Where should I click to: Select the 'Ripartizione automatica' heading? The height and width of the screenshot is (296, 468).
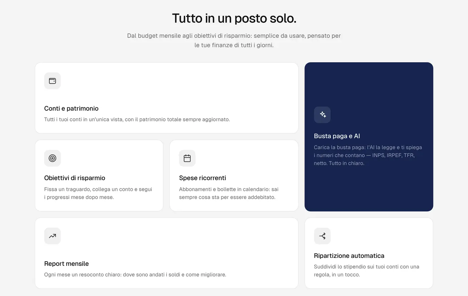tap(349, 256)
